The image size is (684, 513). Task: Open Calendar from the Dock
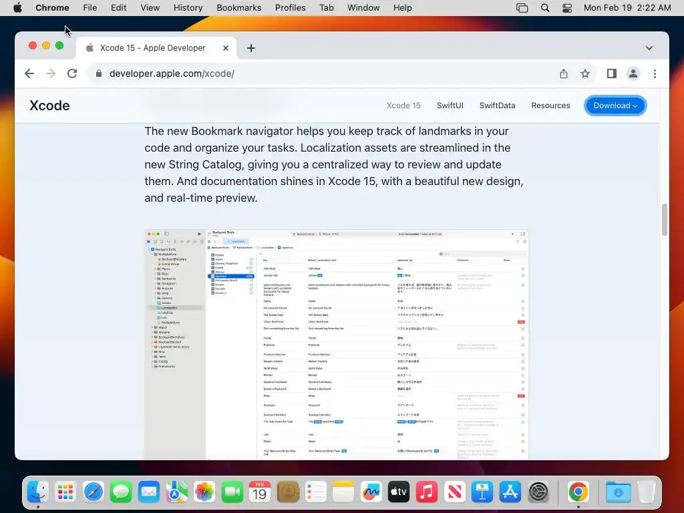coord(260,492)
